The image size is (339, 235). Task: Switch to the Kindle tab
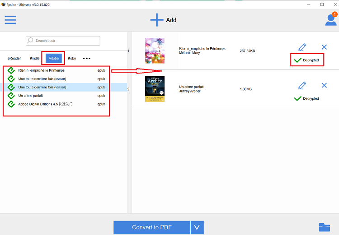click(35, 58)
